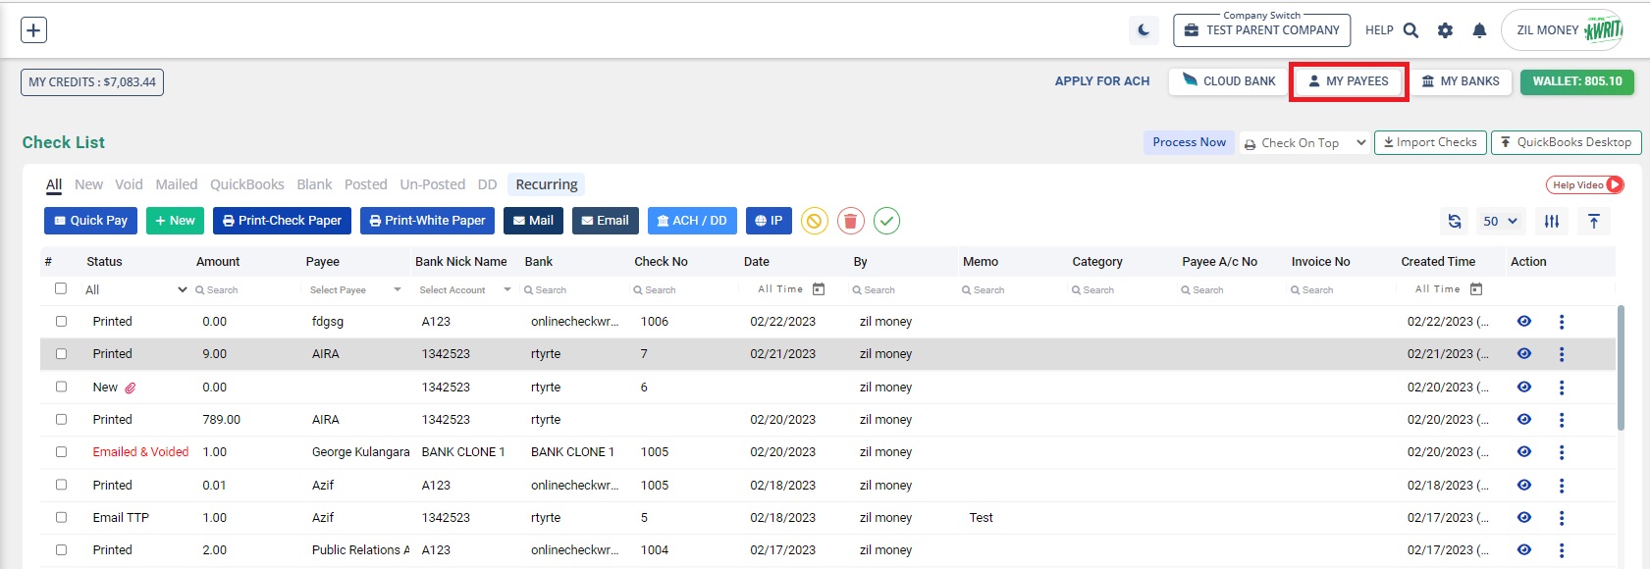This screenshot has width=1650, height=569.
Task: Select the All tab
Action: click(54, 184)
